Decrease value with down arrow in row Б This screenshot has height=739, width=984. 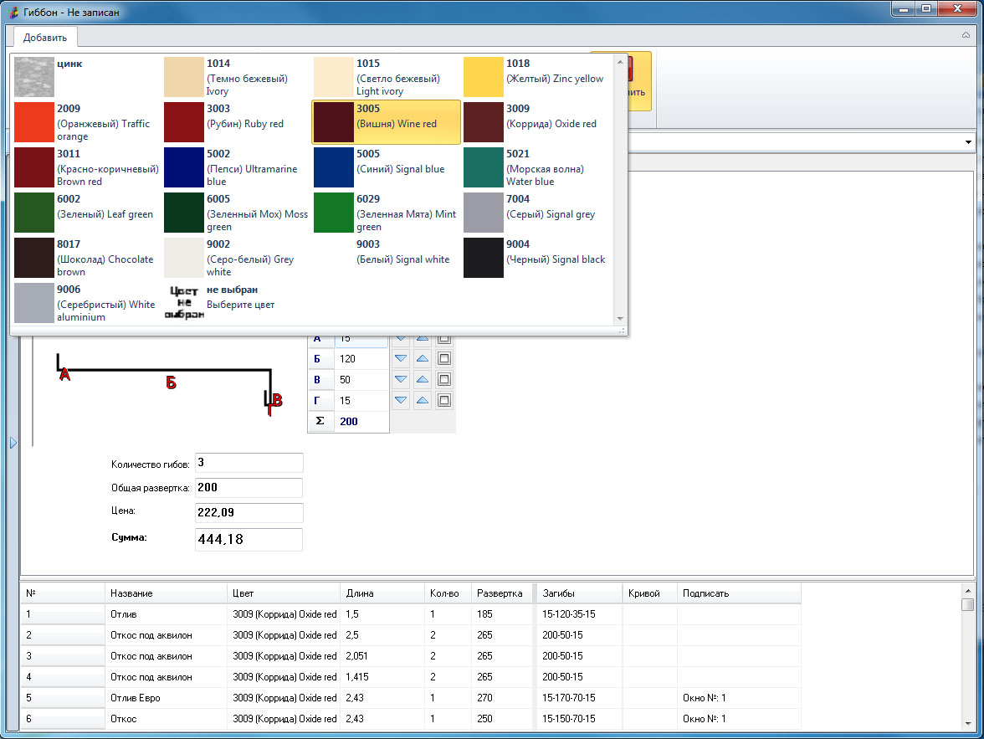[400, 358]
